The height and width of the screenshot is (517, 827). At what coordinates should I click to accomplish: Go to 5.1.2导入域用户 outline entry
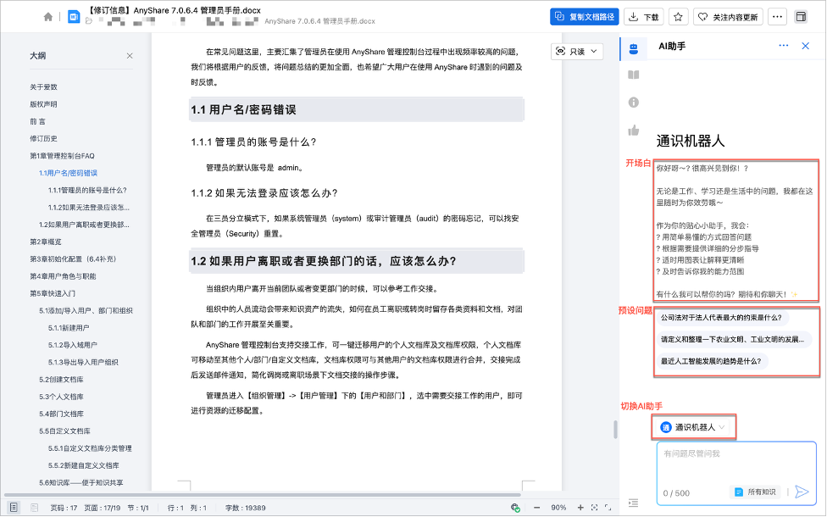[x=73, y=345]
